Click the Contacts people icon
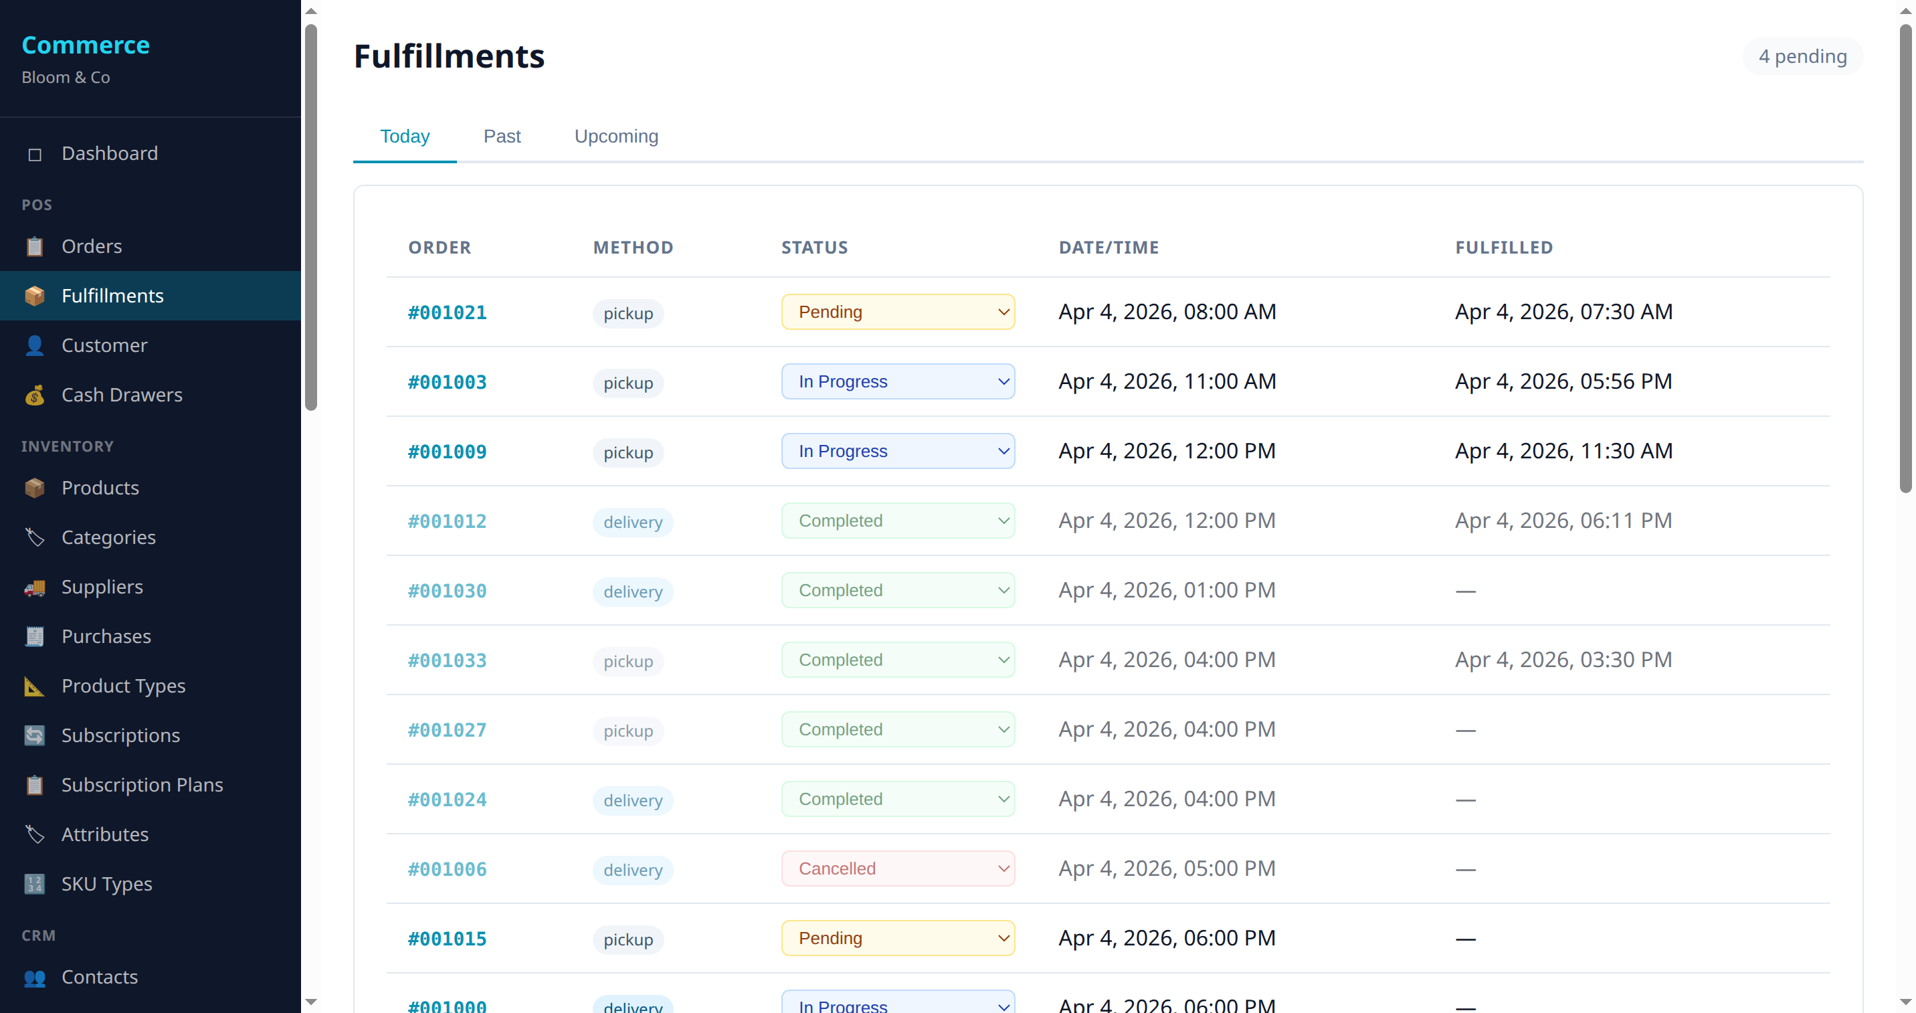The height and width of the screenshot is (1013, 1916). (34, 978)
